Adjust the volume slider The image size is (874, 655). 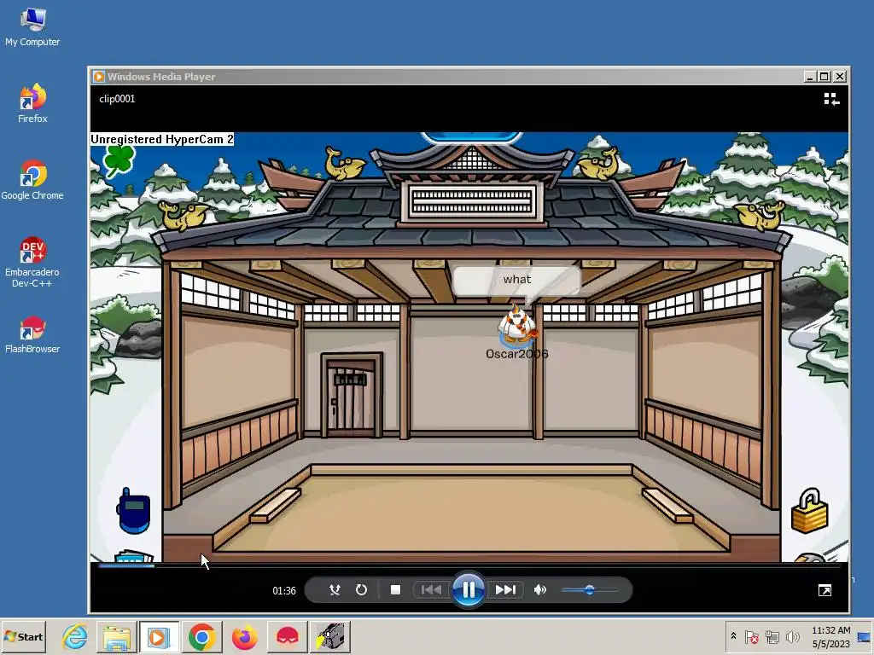click(x=590, y=590)
